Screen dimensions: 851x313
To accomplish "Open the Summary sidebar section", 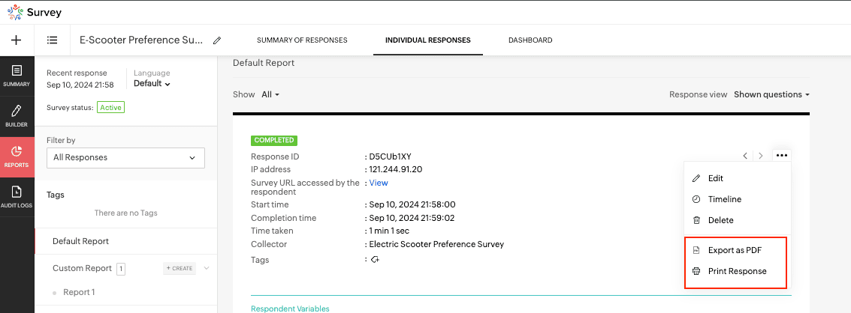I will coord(17,76).
